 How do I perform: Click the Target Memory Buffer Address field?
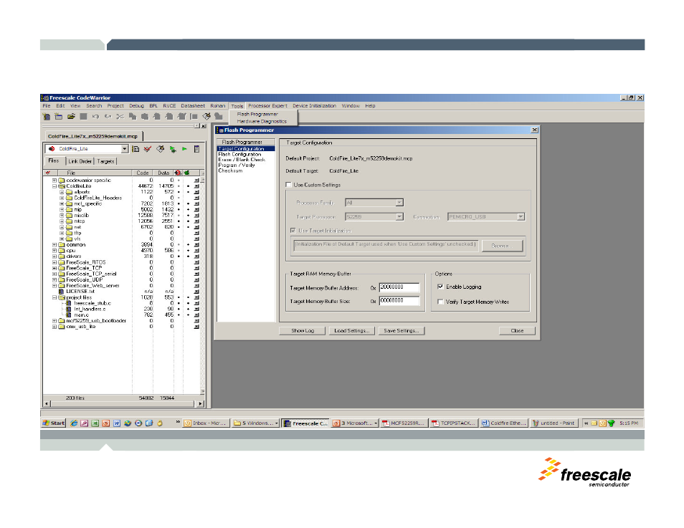coord(399,287)
